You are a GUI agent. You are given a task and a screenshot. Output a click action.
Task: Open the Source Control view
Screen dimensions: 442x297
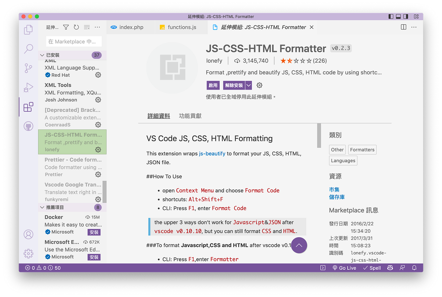point(28,68)
